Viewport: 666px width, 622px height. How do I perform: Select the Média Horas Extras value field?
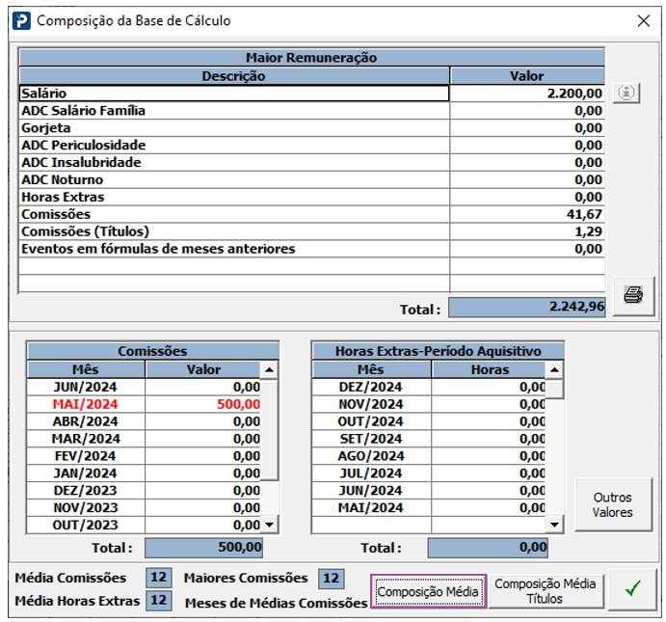tap(159, 601)
